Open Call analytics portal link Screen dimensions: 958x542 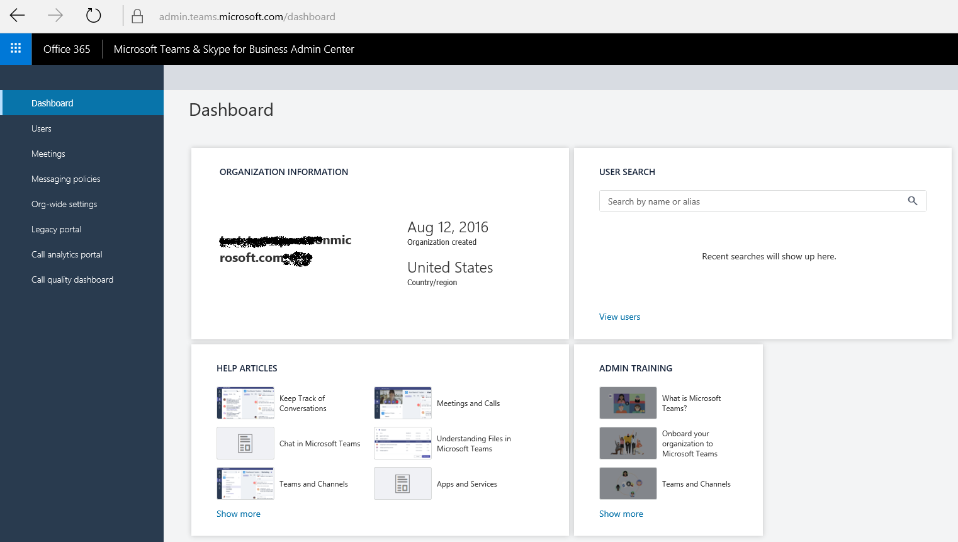[x=82, y=254]
